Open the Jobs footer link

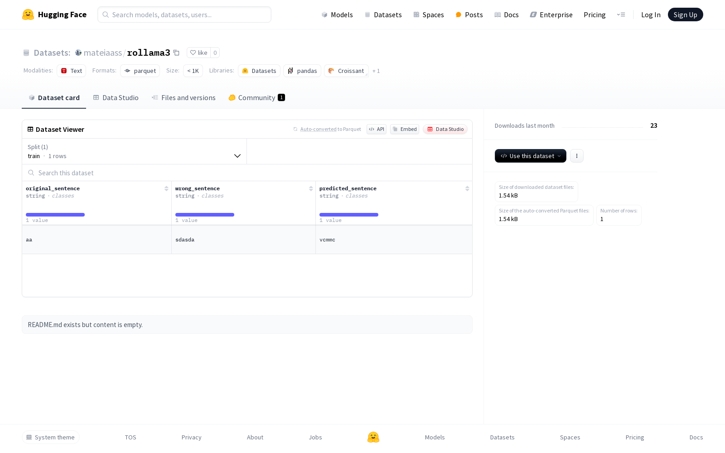point(315,437)
